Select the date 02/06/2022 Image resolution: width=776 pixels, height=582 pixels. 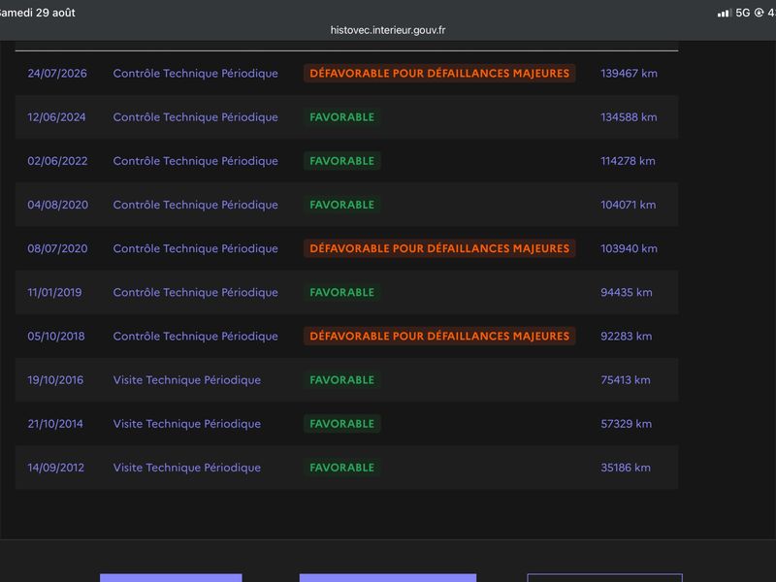click(x=57, y=161)
